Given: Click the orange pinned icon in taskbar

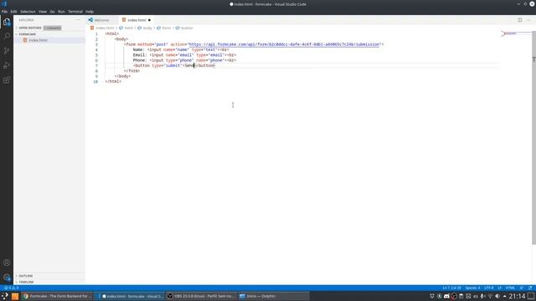Looking at the screenshot, I should (x=15, y=296).
